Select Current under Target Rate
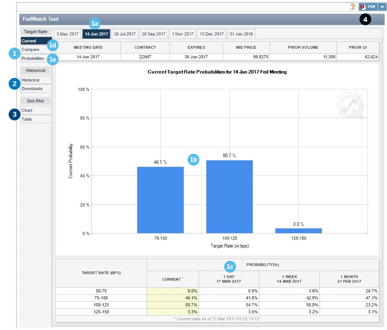This screenshot has height=330, width=387. coord(36,41)
